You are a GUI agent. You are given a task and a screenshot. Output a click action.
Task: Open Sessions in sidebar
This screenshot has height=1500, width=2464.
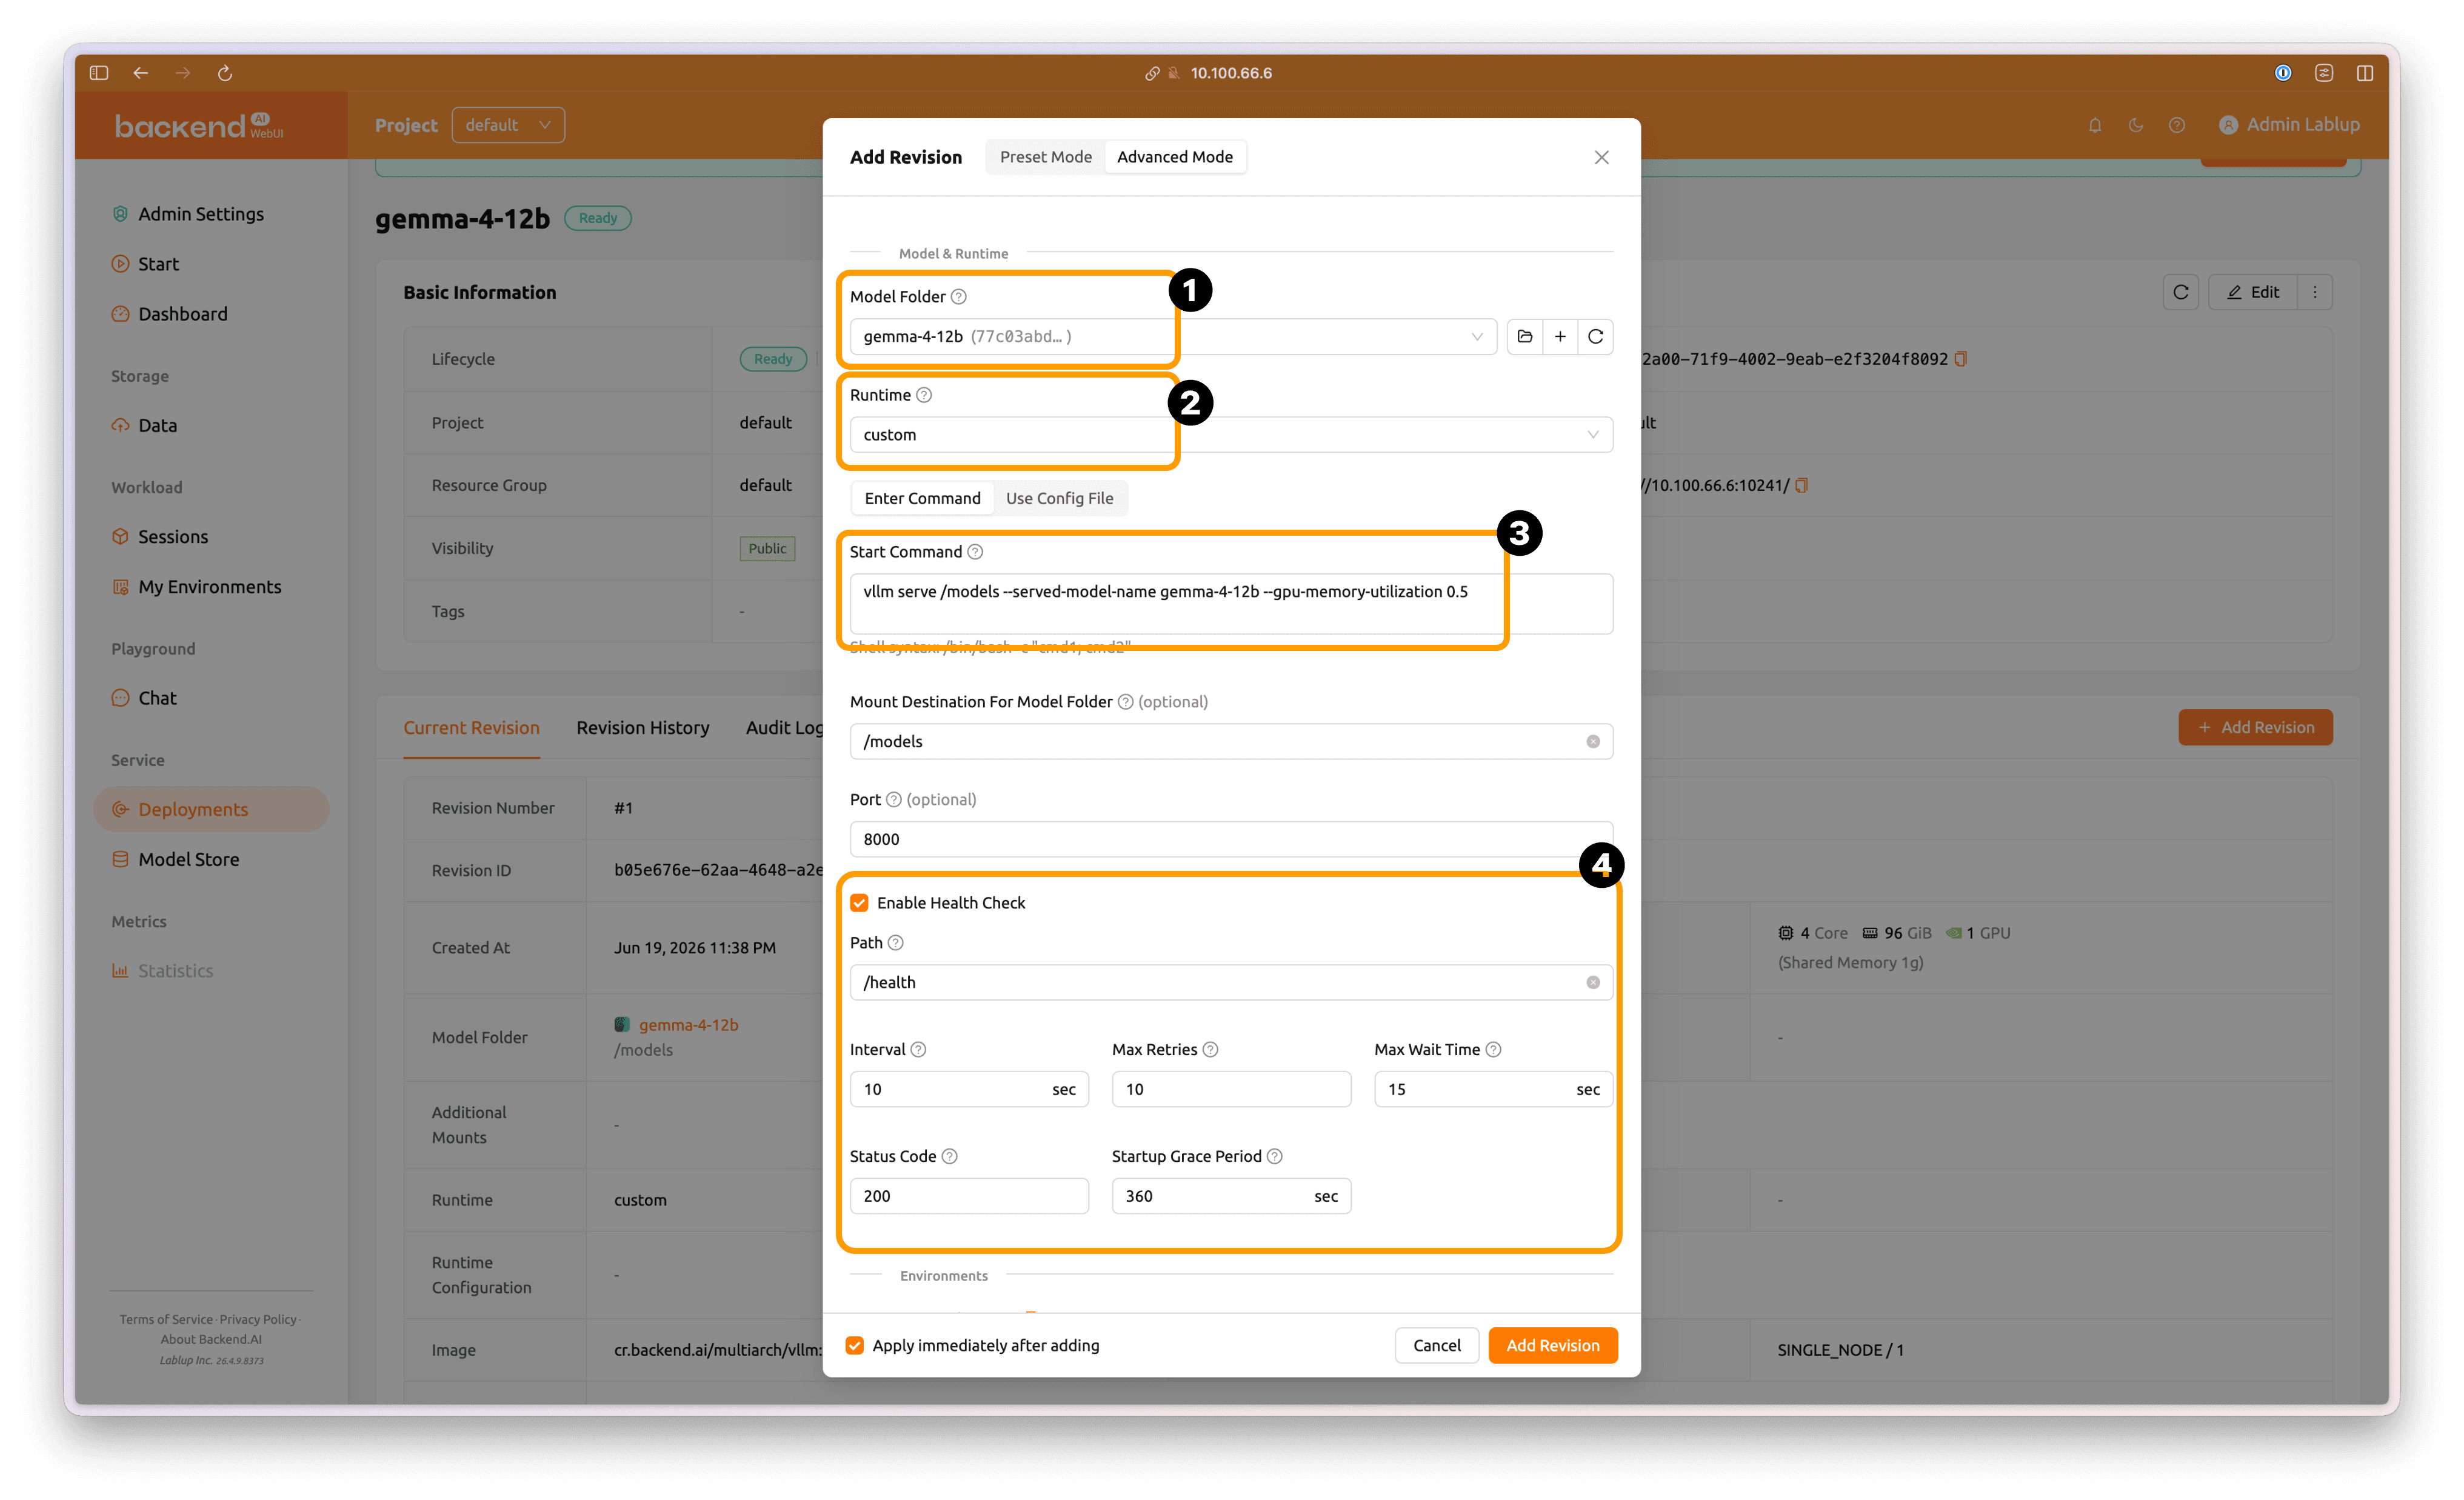point(173,537)
